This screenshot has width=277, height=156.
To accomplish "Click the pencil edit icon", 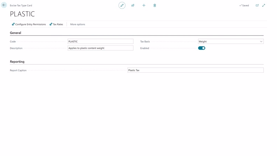I will coord(122,5).
